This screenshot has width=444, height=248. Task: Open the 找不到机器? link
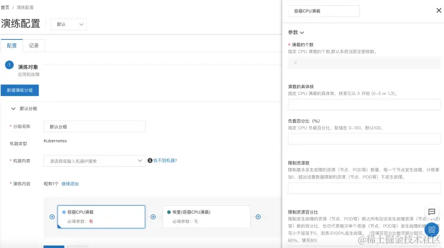pyautogui.click(x=165, y=161)
